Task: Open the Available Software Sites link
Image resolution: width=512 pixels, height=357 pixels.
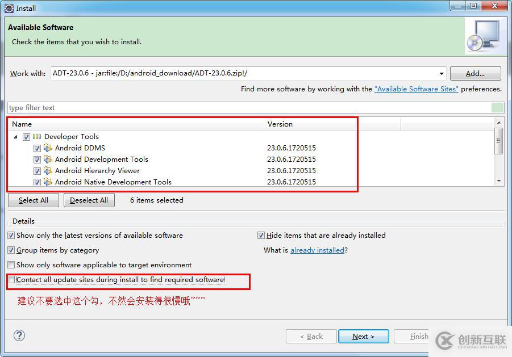Action: pyautogui.click(x=417, y=89)
